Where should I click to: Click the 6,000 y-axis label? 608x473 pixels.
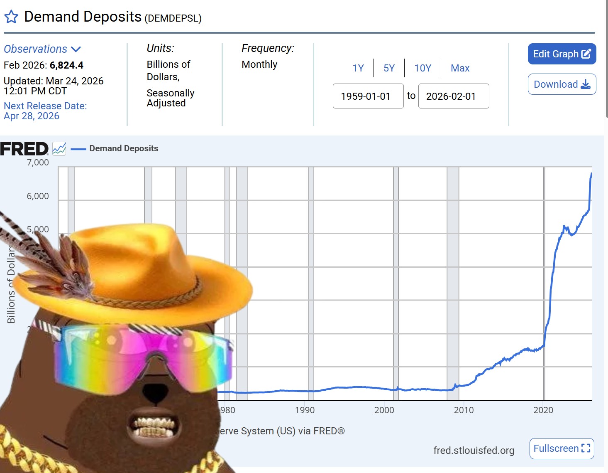tap(38, 196)
